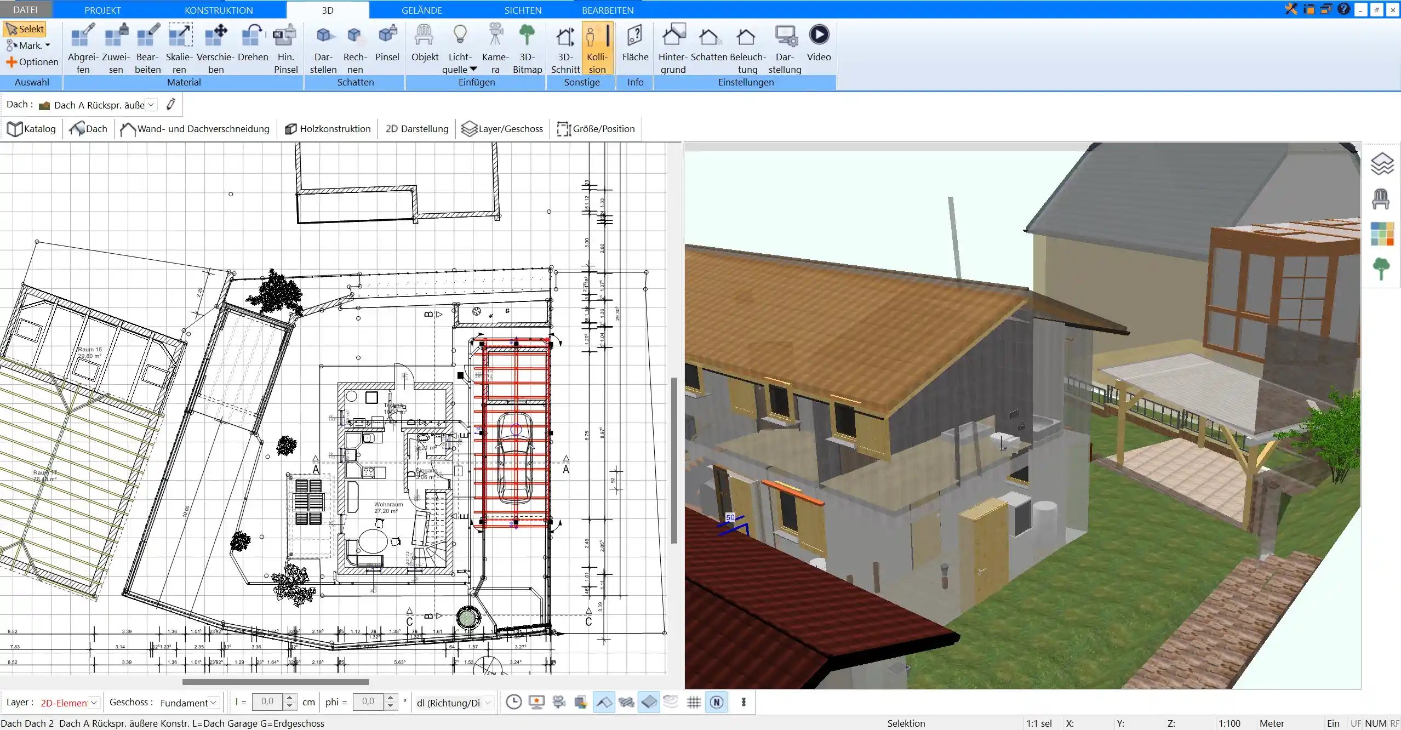Select the Zuweisen material tool
The image size is (1401, 730).
pyautogui.click(x=116, y=48)
